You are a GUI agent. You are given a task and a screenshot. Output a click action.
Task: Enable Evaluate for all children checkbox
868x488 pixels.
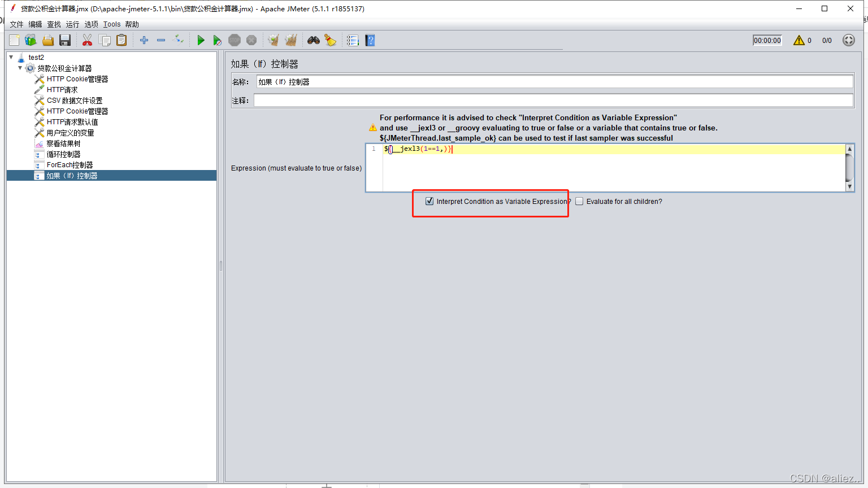tap(579, 201)
